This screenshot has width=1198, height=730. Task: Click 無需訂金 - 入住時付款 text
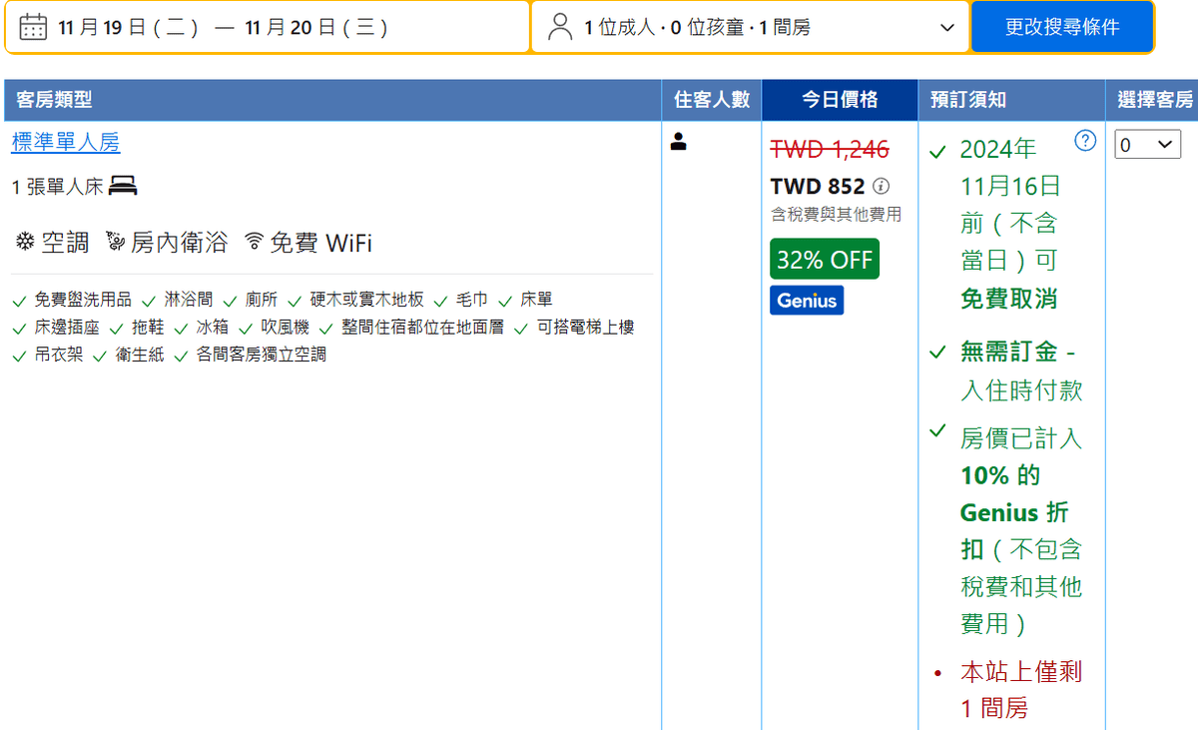1021,370
